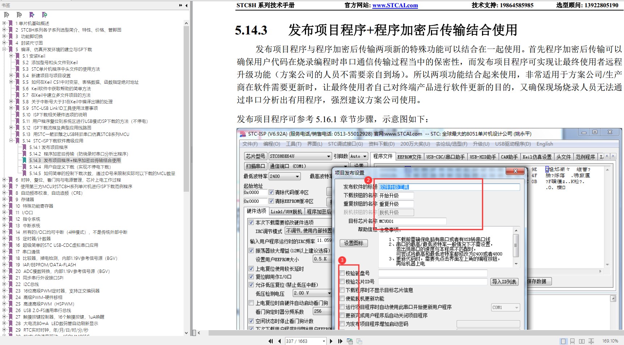Collapse chapter 5 编译、仿真开发环境 bookmark

click(x=4, y=49)
